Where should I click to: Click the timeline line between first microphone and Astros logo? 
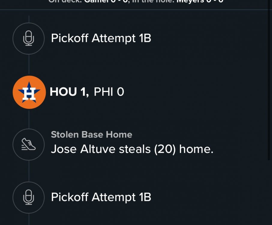pyautogui.click(x=29, y=65)
